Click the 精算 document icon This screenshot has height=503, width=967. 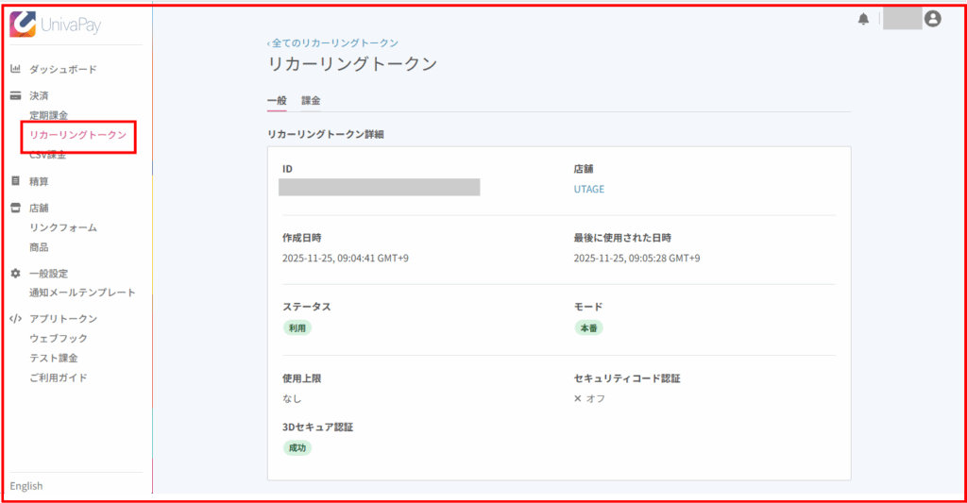point(15,180)
